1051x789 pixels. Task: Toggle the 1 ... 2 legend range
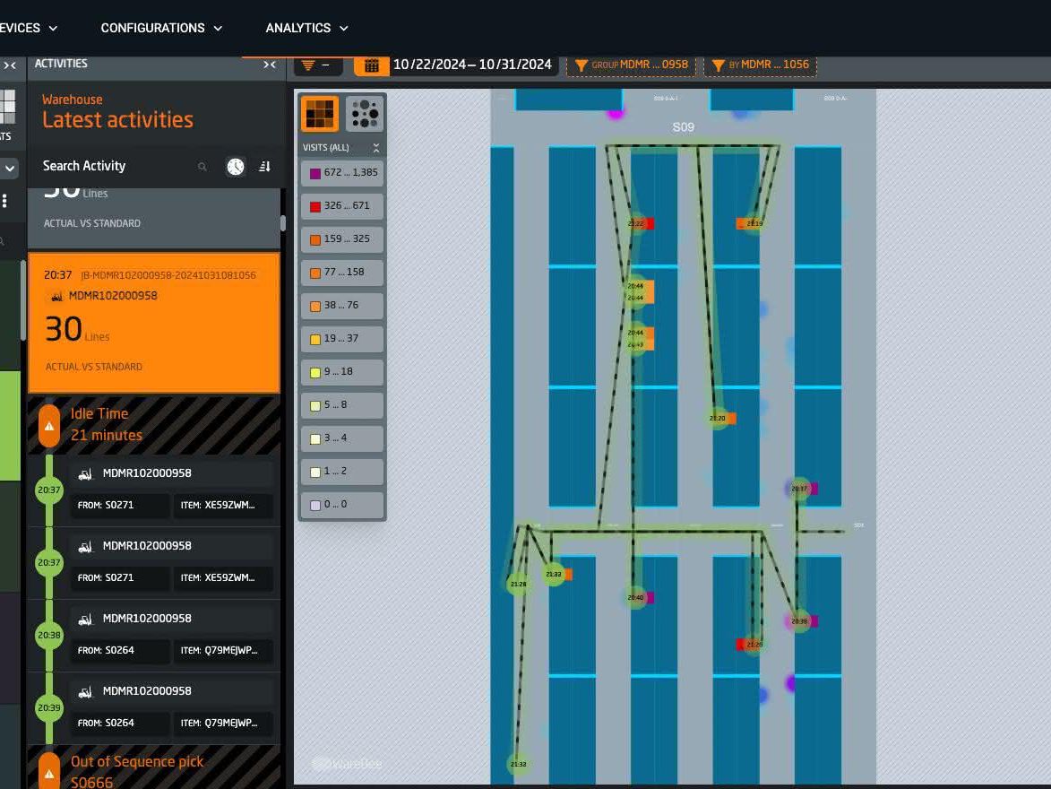[x=342, y=472]
